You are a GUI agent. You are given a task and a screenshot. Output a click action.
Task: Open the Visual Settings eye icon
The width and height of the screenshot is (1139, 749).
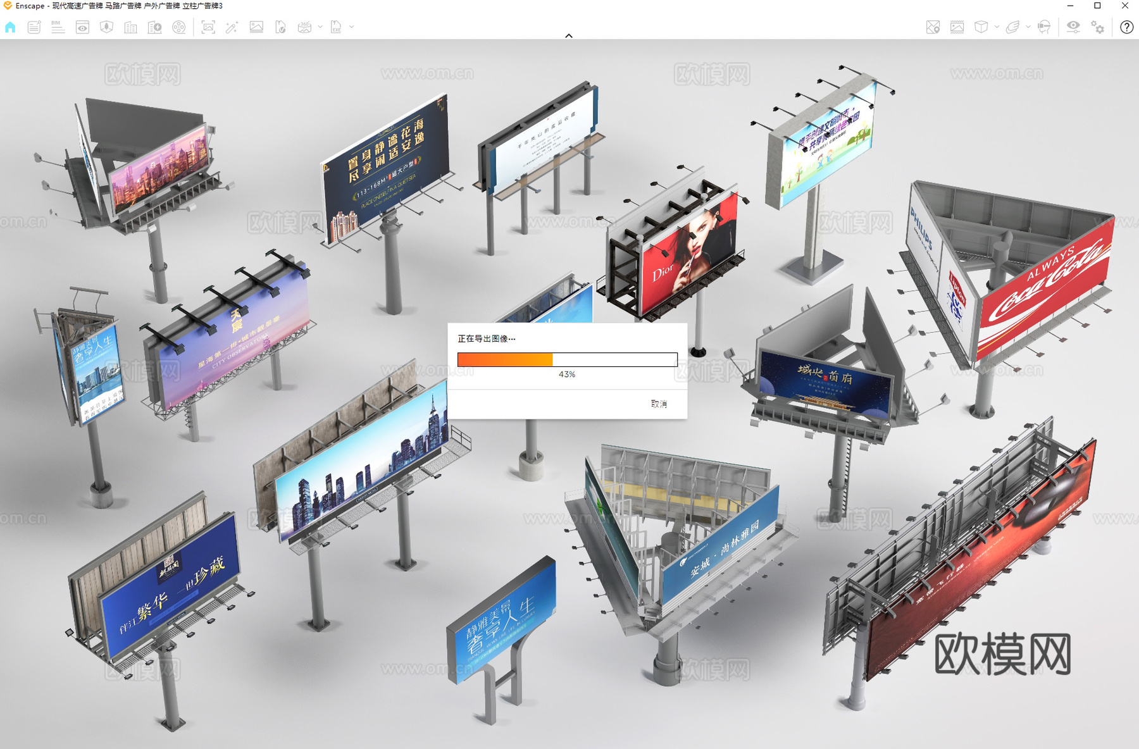coord(1073,27)
